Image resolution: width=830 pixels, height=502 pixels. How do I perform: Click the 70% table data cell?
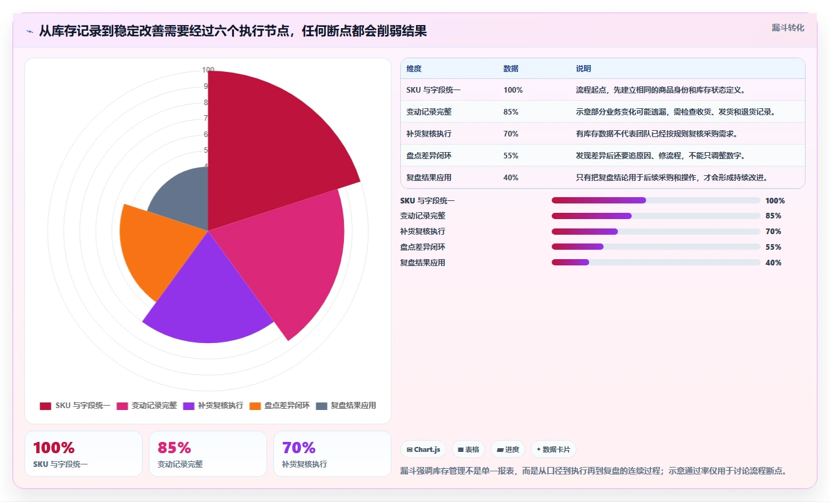coord(511,134)
